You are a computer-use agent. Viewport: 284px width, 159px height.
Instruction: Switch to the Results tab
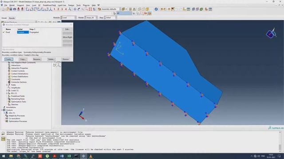click(x=12, y=18)
